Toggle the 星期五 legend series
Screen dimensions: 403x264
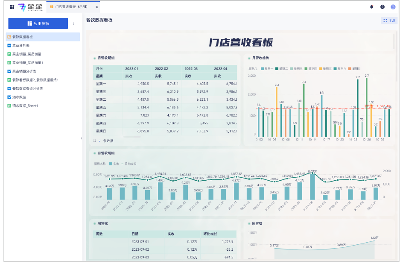click(325, 68)
